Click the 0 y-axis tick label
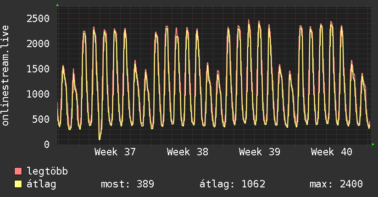The image size is (378, 197). [x=47, y=144]
